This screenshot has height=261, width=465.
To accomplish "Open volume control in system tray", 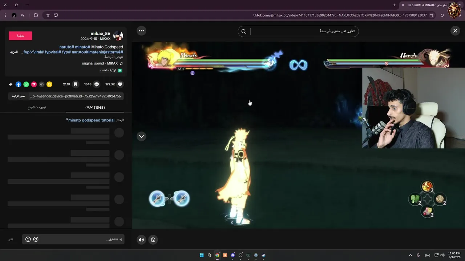I will pos(442,255).
